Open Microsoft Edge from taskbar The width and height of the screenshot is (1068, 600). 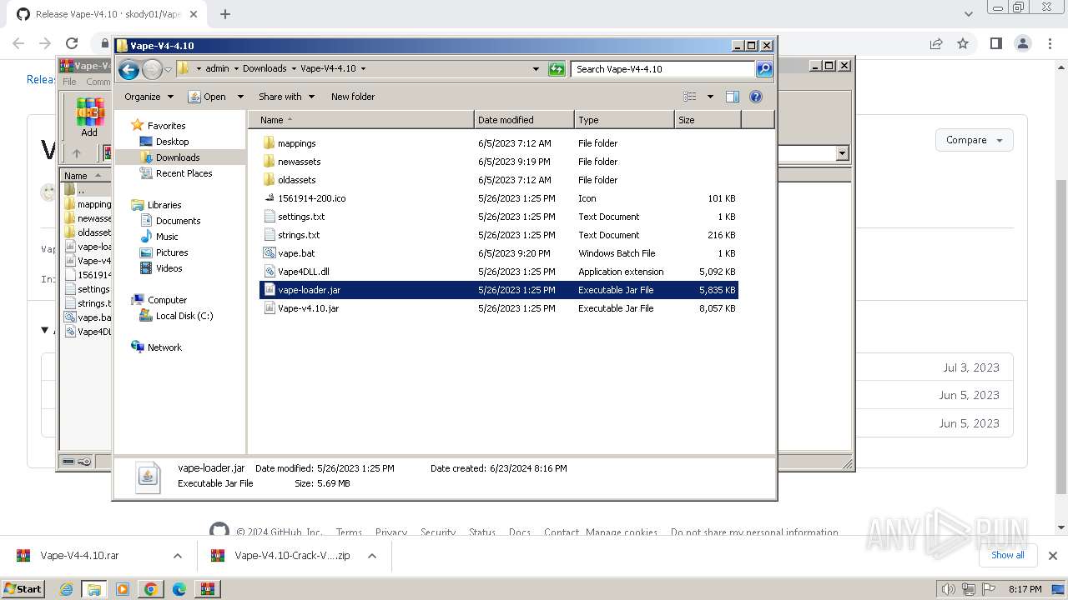coord(179,589)
